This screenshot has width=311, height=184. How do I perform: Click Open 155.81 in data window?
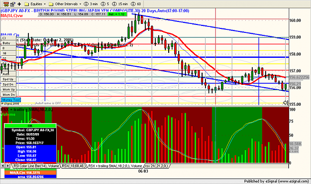point(30,147)
